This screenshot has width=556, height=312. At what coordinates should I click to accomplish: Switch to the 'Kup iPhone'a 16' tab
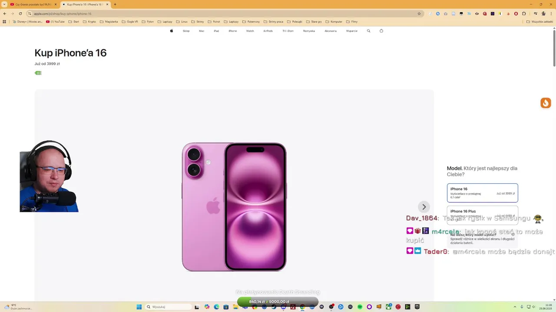[85, 4]
